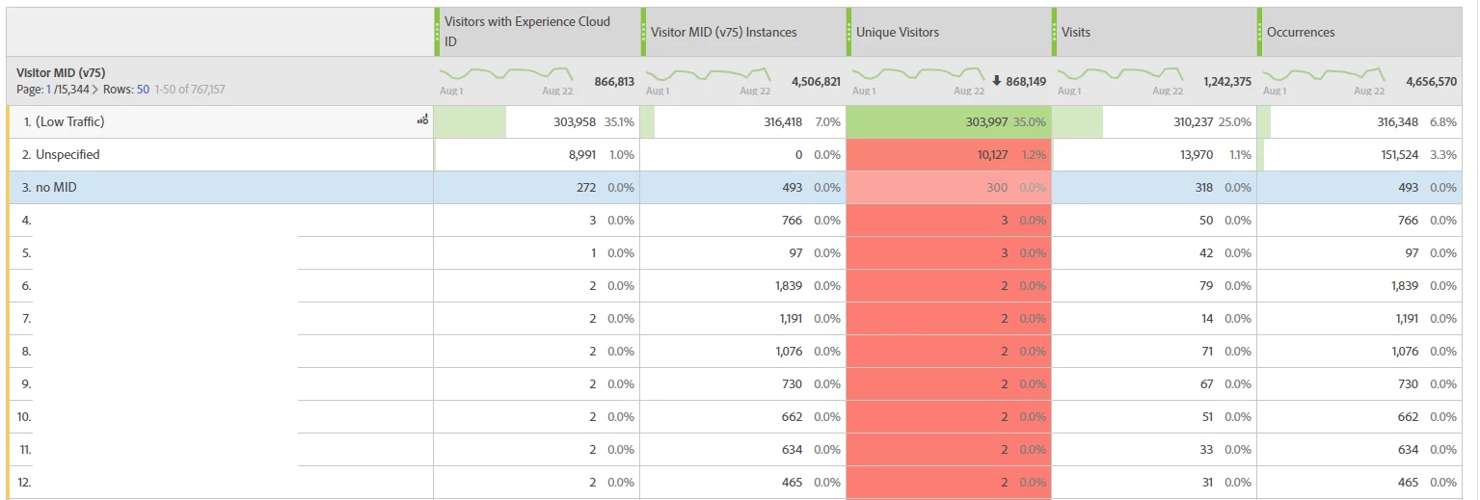Click Visits cell 33 in row 11

[x=1155, y=450]
